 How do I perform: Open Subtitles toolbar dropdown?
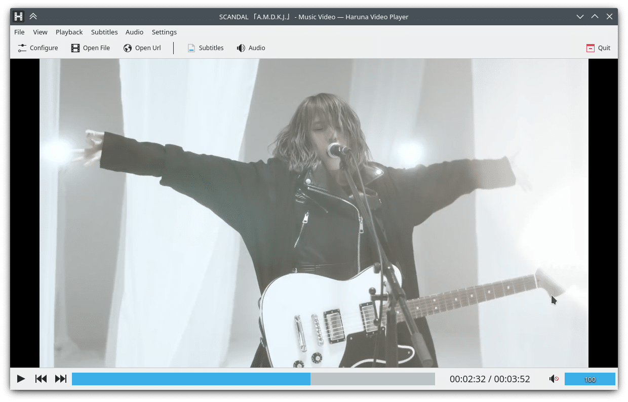click(205, 48)
